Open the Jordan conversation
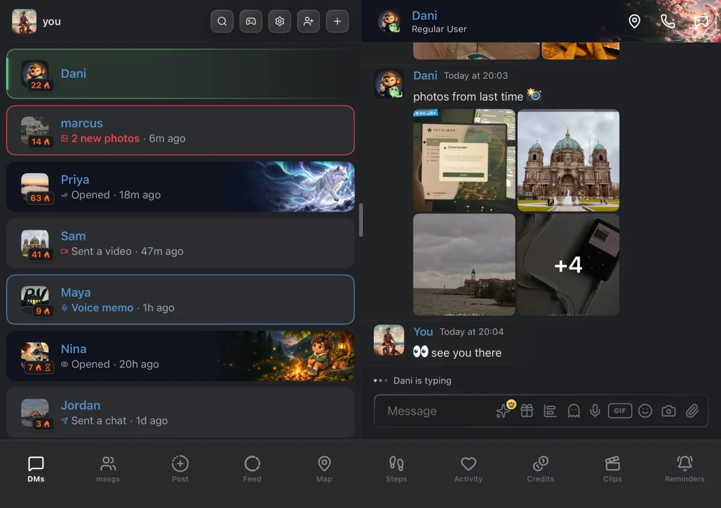Screen dimensions: 721x508 180,412
